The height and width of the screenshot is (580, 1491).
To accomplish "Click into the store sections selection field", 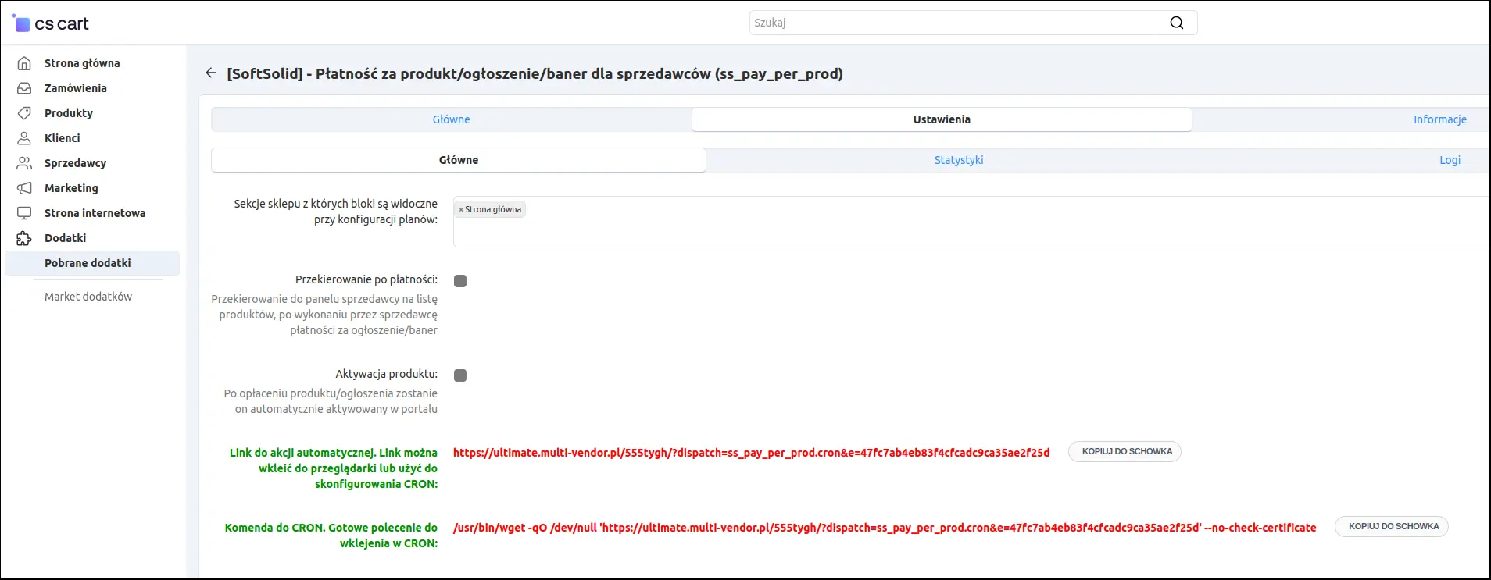I will [971, 222].
